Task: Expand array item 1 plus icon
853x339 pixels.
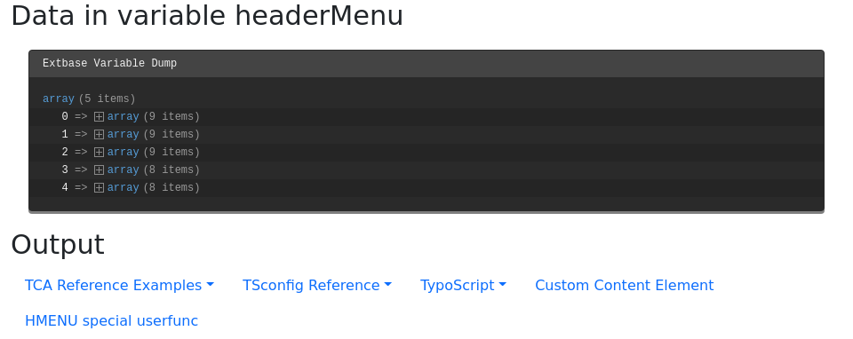Action: 99,134
